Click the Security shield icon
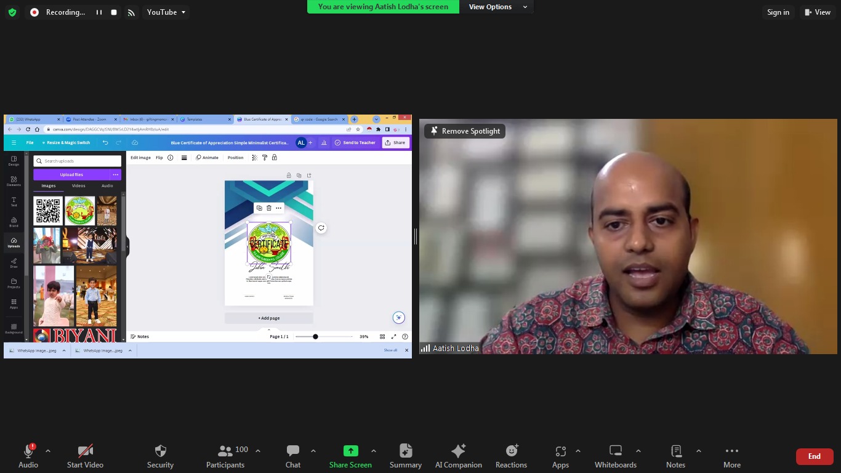Screen dimensions: 841x473 [x=160, y=456]
